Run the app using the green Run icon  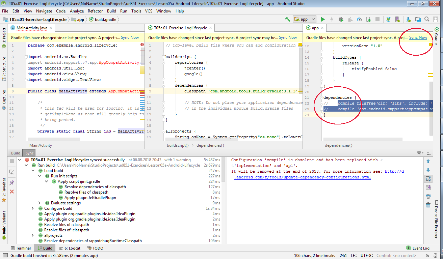tap(322, 19)
